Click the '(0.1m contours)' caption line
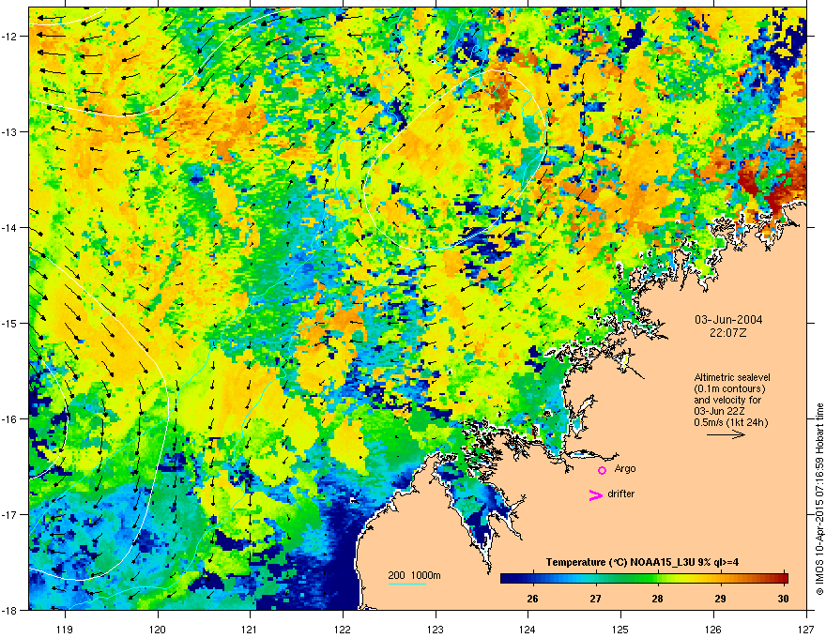 [729, 388]
